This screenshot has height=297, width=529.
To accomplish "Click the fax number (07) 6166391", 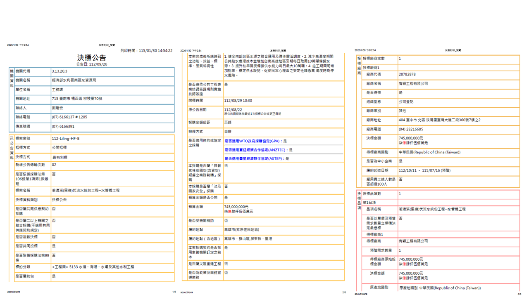I will coord(63,127).
